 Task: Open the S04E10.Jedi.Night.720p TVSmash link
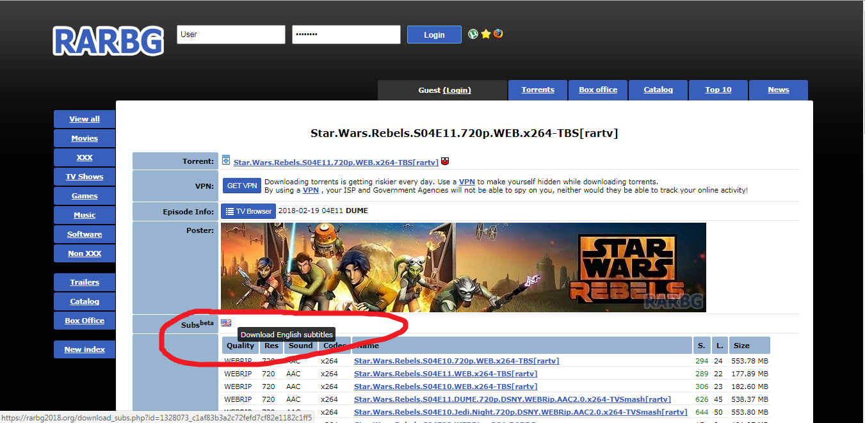pyautogui.click(x=521, y=412)
